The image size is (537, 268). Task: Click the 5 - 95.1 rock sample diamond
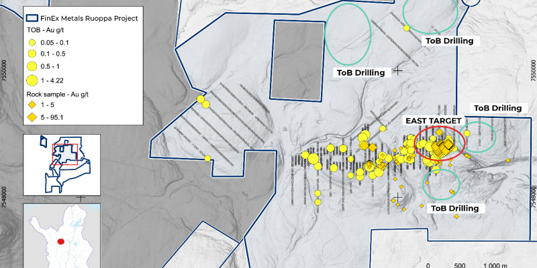tap(32, 118)
